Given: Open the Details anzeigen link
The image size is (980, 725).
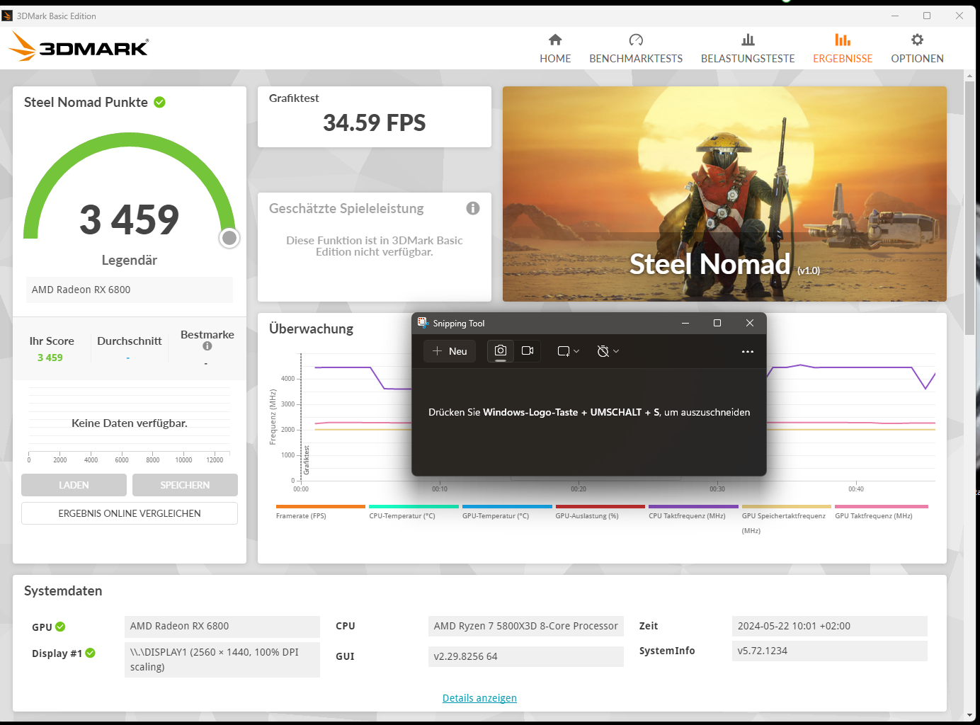Looking at the screenshot, I should pos(479,698).
